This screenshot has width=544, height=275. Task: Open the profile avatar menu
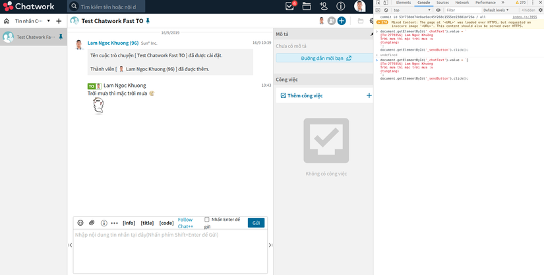360,6
